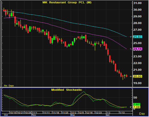Click the magenta 24.14 moving average label
This screenshot has width=149, height=117.
point(138,49)
